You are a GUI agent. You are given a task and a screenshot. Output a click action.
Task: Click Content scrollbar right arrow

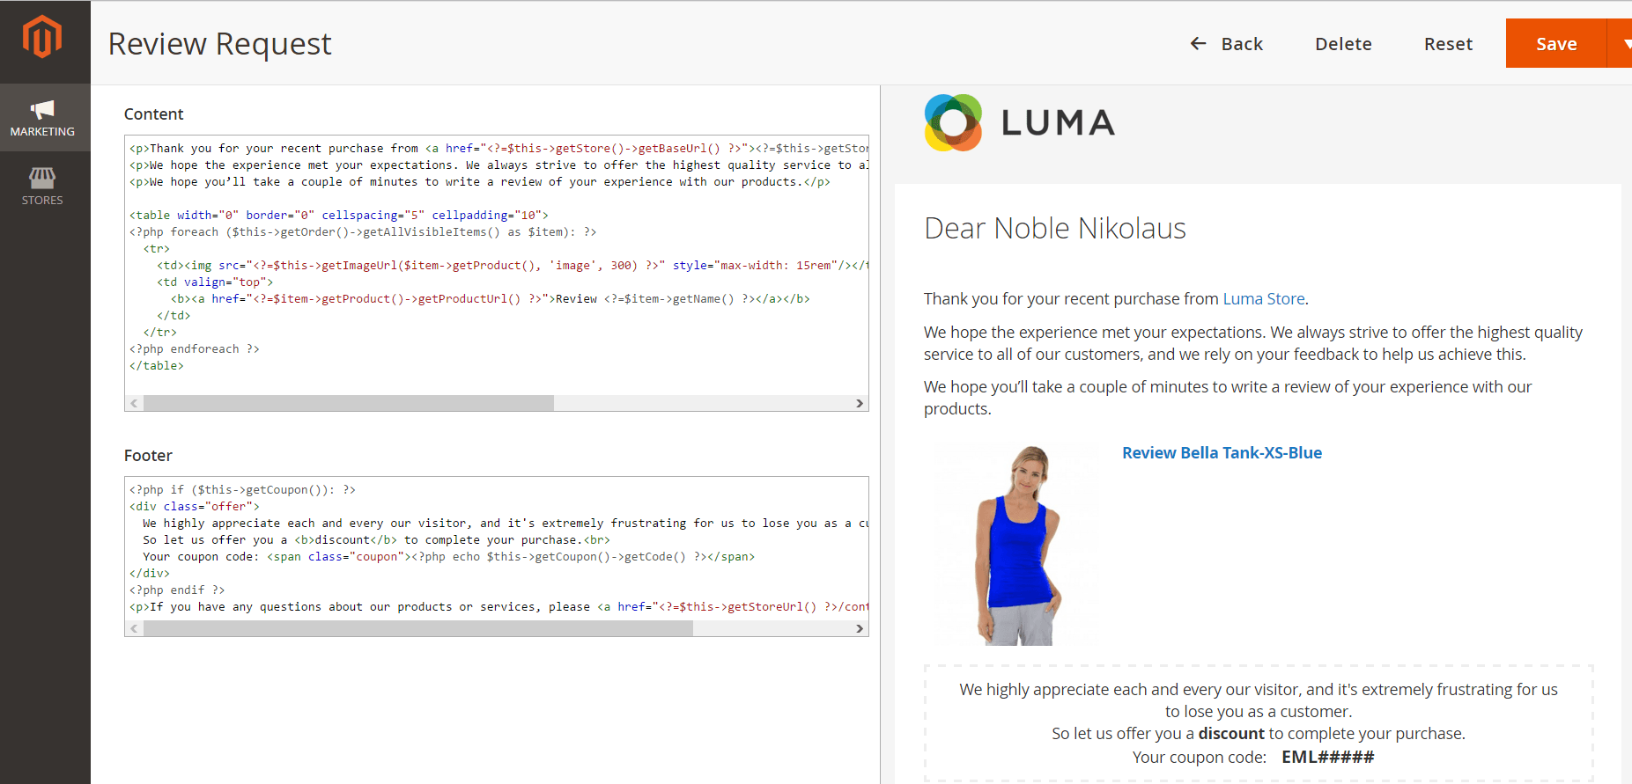coord(860,403)
